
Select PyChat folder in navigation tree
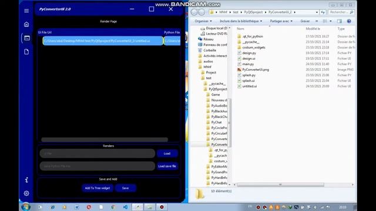(216, 122)
